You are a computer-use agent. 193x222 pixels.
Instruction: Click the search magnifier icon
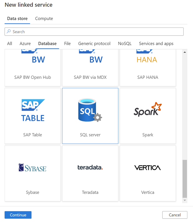[9, 31]
